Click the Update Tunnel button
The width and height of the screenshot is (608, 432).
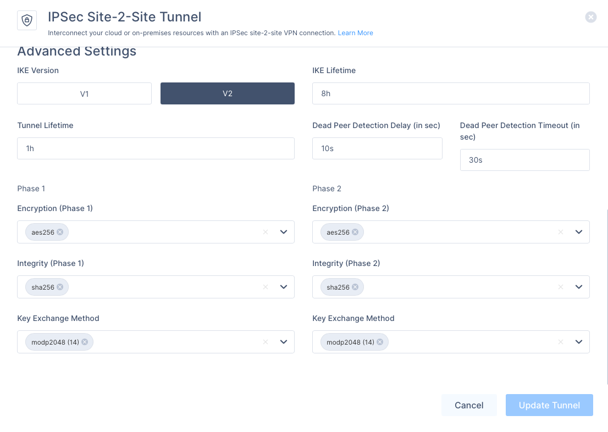pyautogui.click(x=549, y=405)
